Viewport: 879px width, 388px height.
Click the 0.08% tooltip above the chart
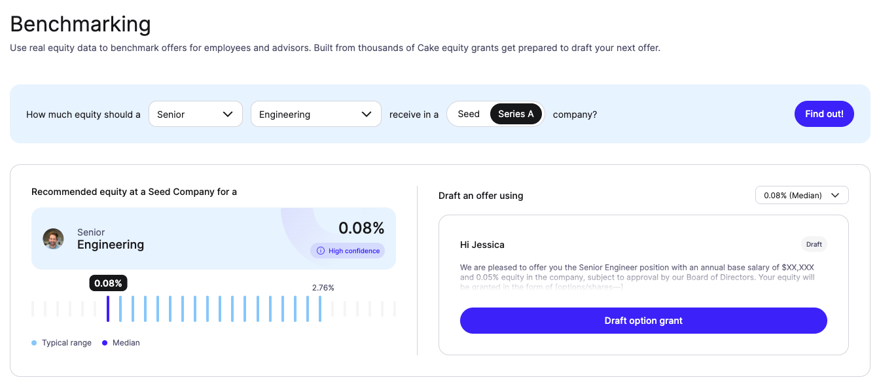coord(108,283)
